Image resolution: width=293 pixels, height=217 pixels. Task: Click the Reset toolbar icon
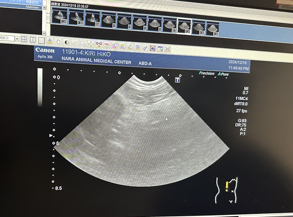click(x=50, y=41)
